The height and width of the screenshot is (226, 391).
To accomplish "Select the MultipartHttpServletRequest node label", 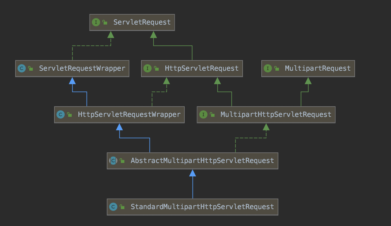I will point(276,114).
